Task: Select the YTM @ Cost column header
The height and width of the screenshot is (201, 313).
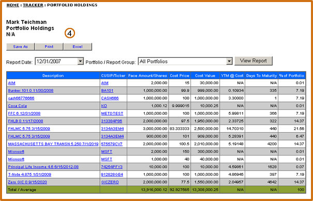Action: point(232,75)
